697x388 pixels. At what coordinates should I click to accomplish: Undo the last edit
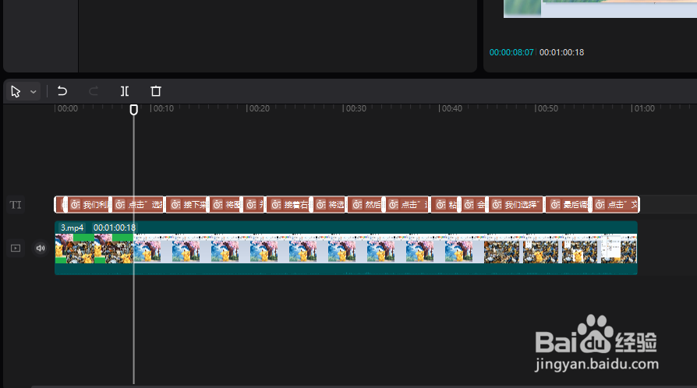click(x=62, y=91)
